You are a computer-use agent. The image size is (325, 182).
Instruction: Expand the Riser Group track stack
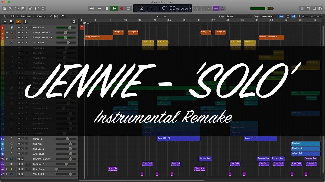[7, 169]
